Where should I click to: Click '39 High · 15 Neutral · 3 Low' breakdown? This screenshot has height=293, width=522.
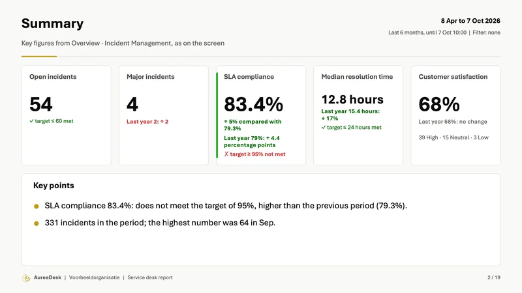(453, 137)
